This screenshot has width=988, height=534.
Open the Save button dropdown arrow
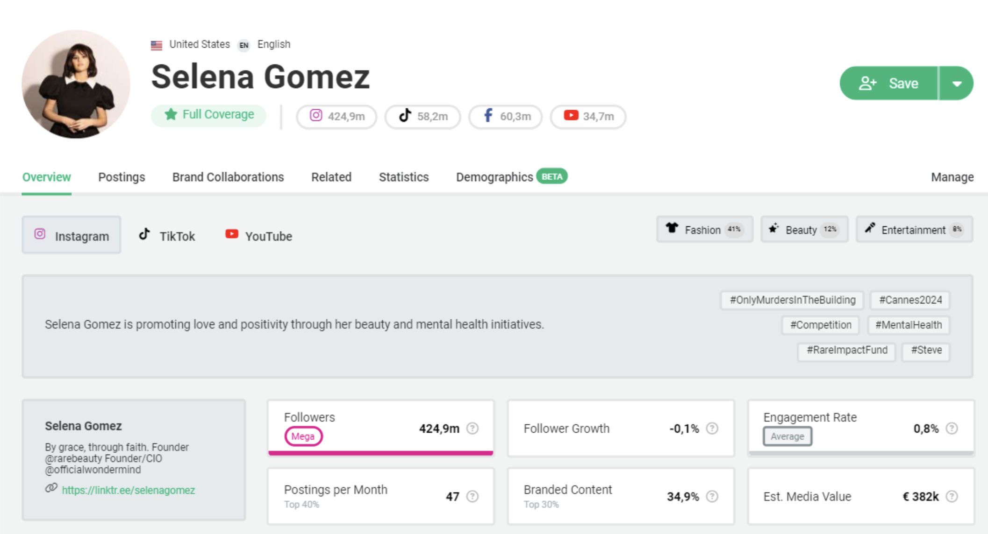coord(958,84)
